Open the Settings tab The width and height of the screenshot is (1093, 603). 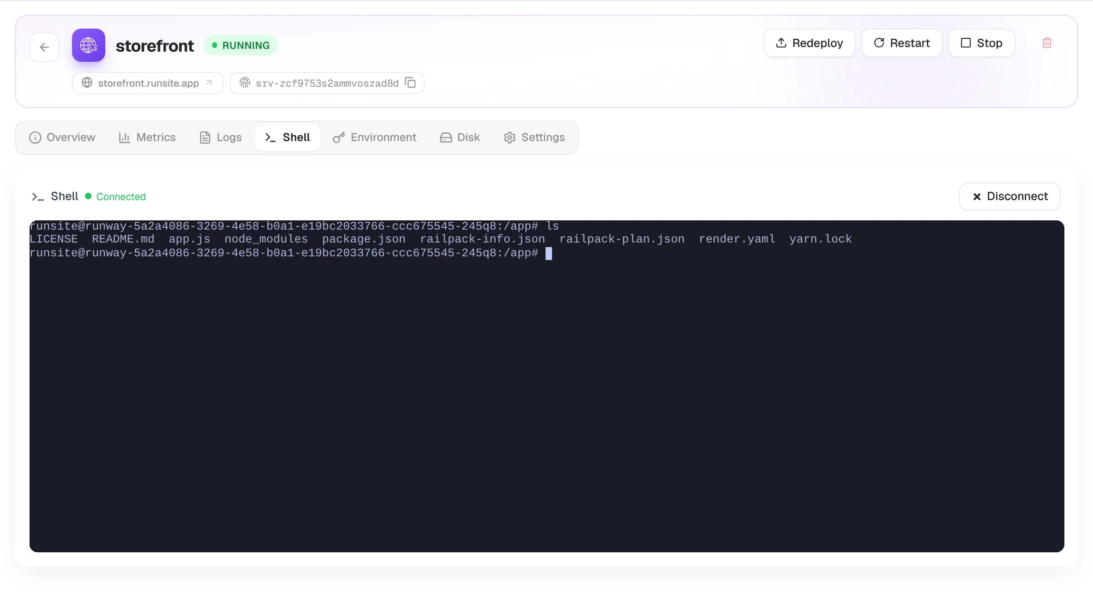534,137
